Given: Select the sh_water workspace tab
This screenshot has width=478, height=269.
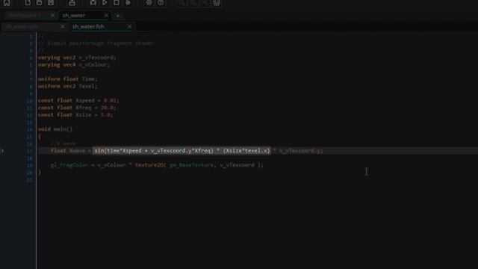Looking at the screenshot, I should click(x=74, y=15).
